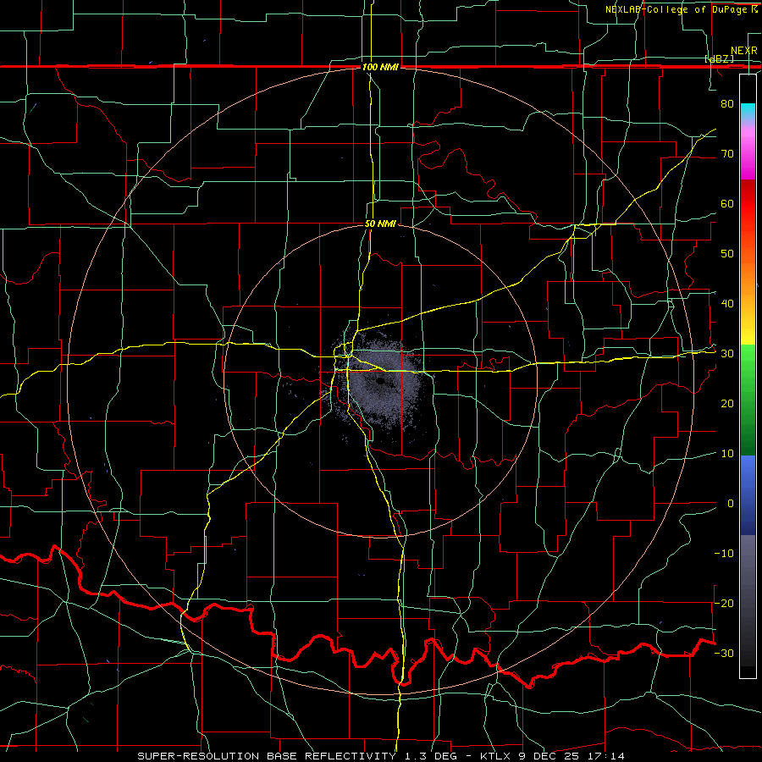The image size is (762, 762).
Task: Click the '10' value on the dBZ scale
Action: point(727,454)
